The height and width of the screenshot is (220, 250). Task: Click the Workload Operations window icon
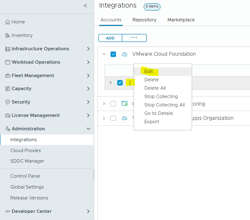(x=8, y=62)
